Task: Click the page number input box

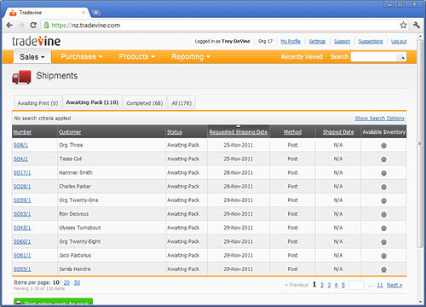Action: coord(356,285)
